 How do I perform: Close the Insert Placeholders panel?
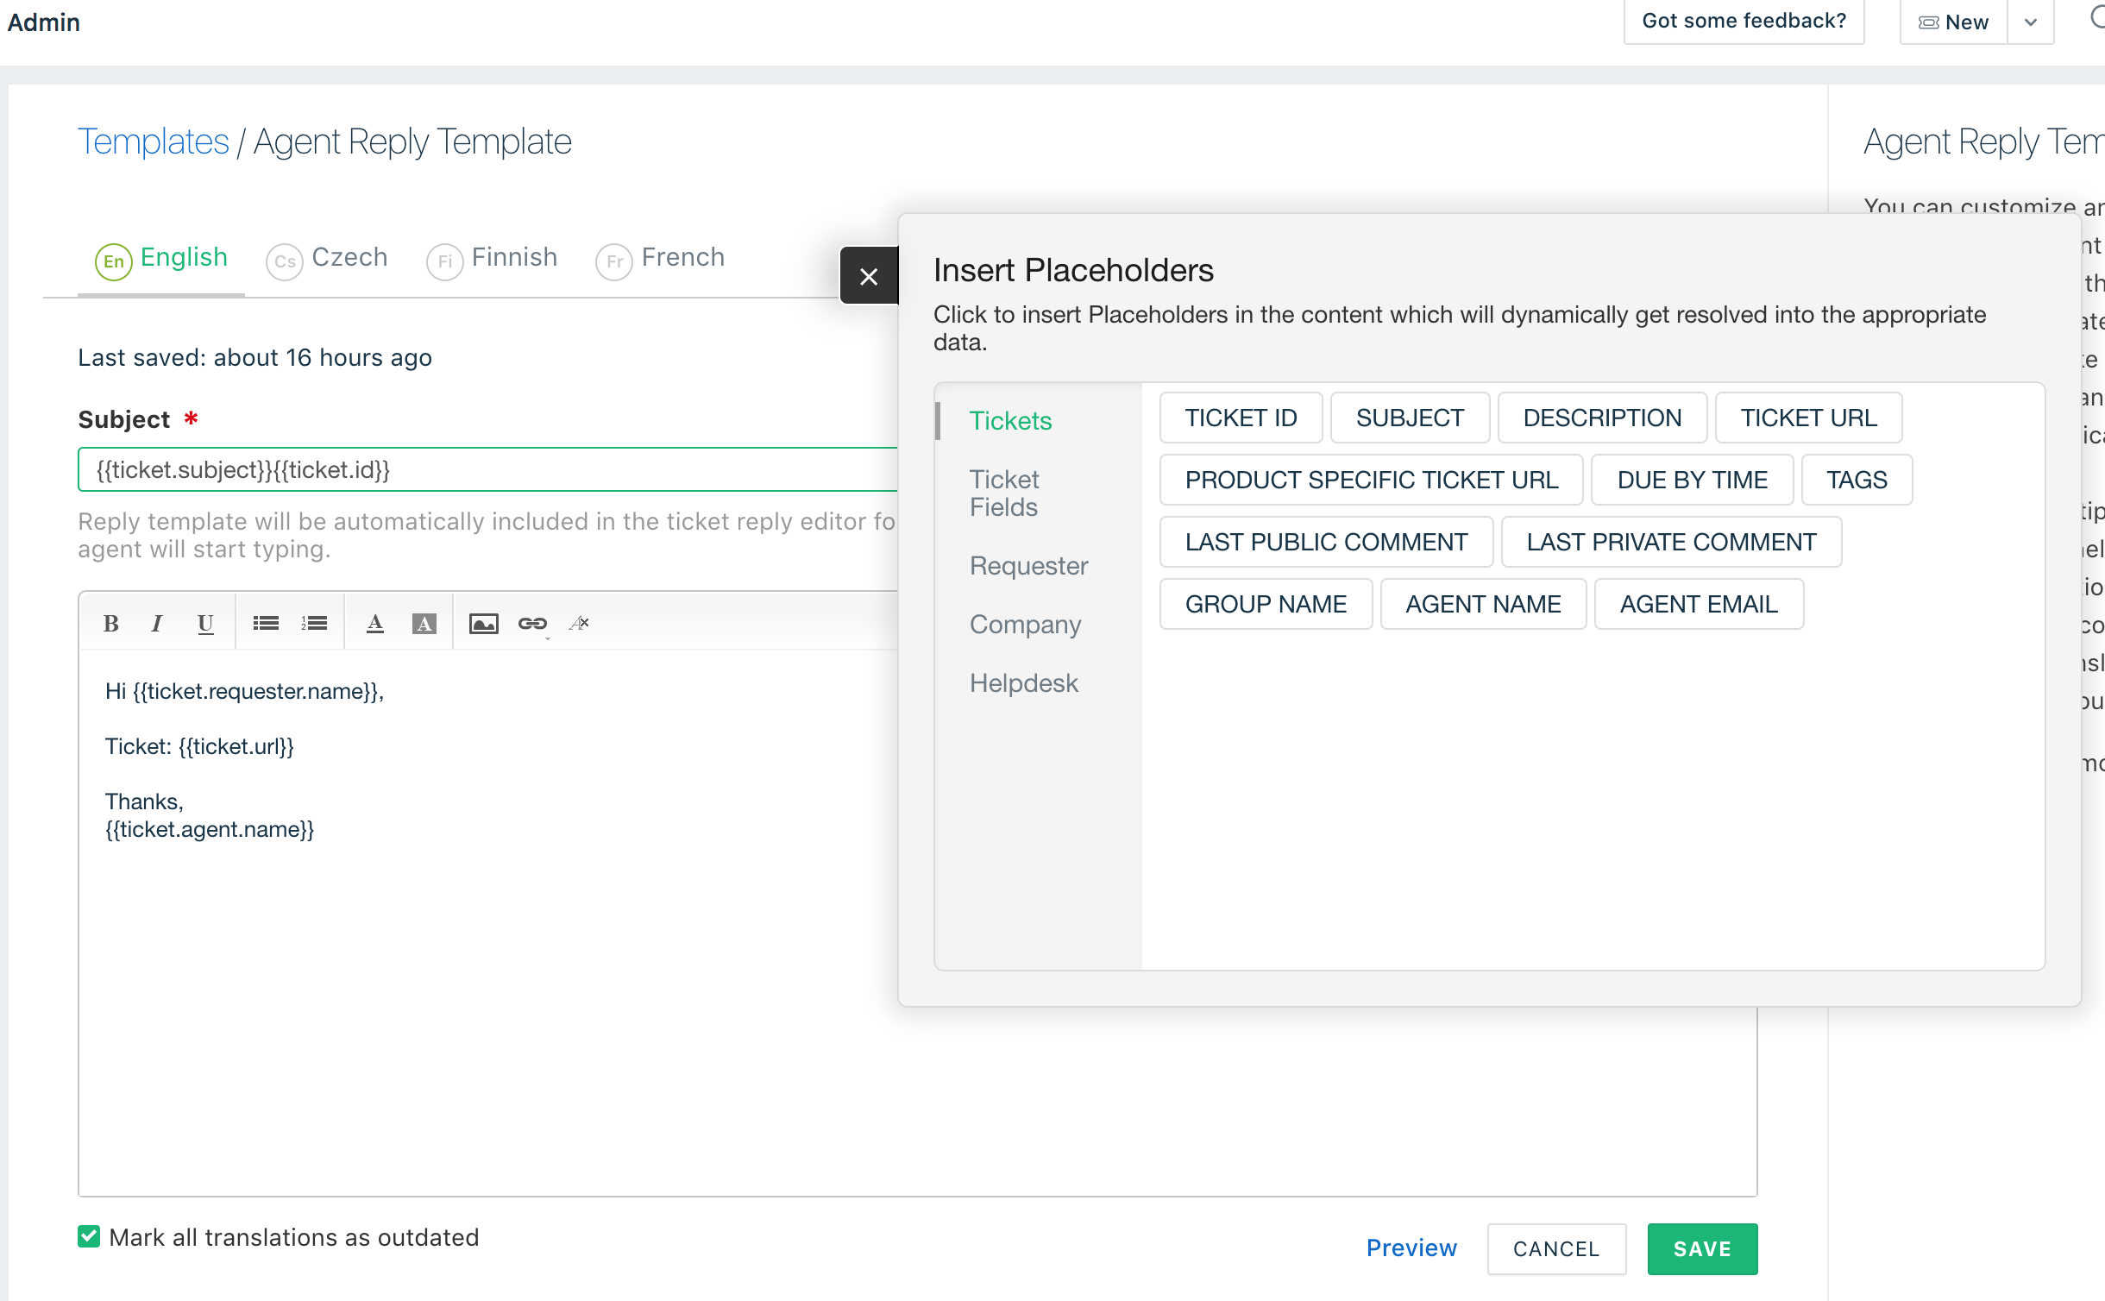869,276
